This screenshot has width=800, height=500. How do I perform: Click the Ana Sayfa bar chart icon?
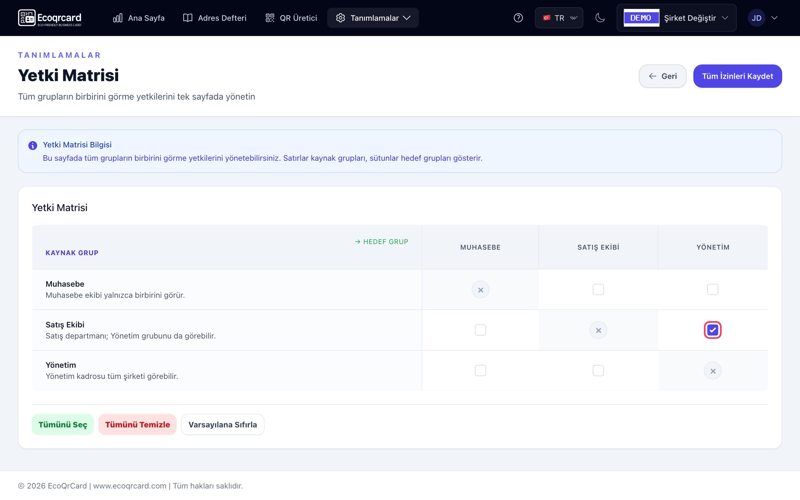tap(118, 18)
